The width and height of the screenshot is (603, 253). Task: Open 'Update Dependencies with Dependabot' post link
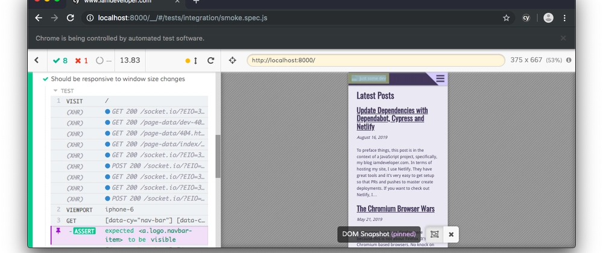click(x=392, y=118)
